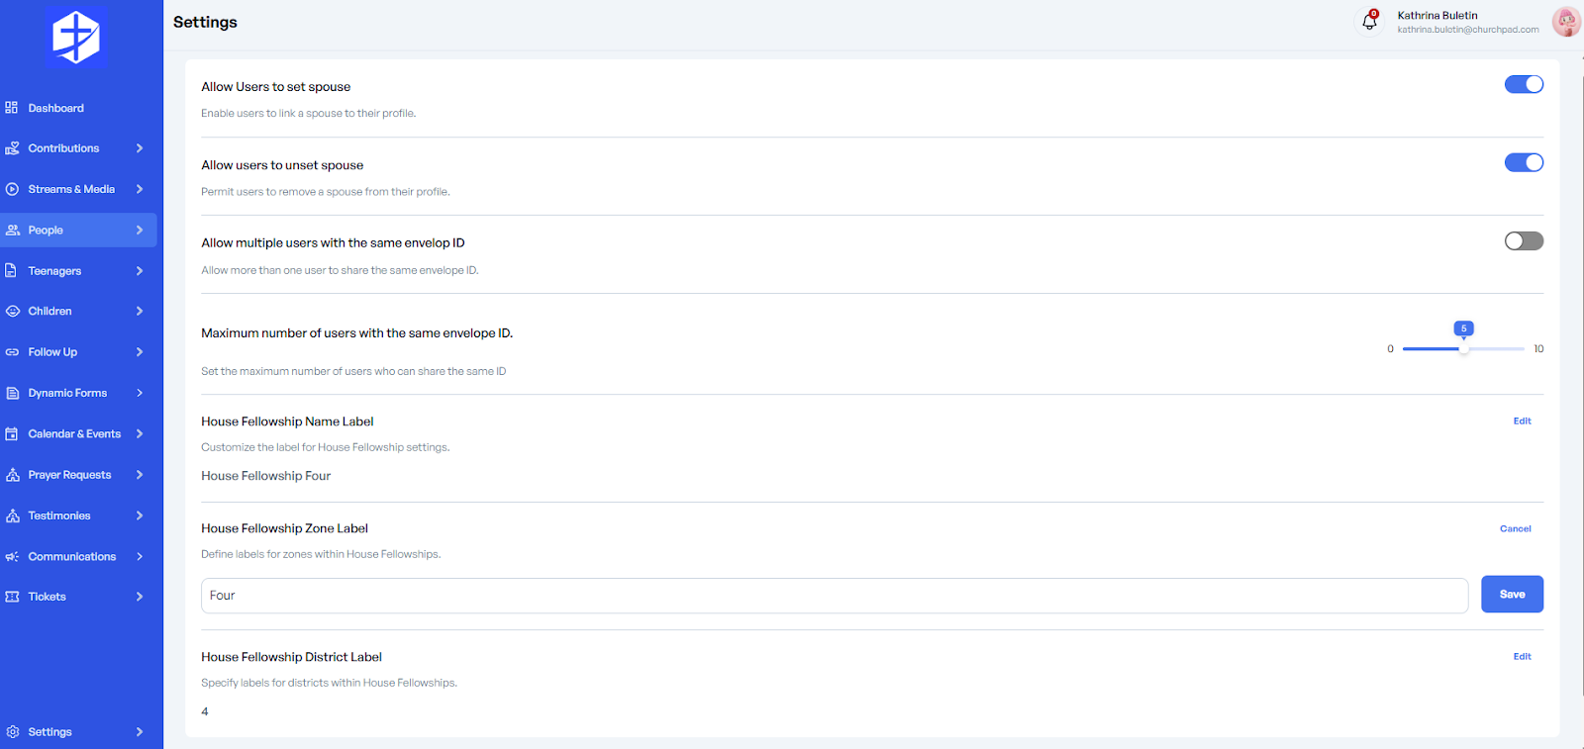Click the Dashboard grid icon

[12, 108]
